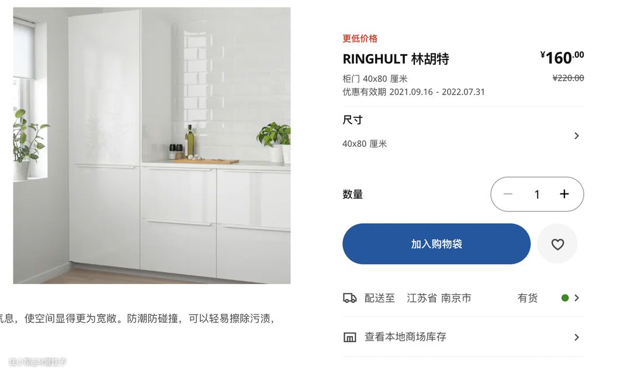Image resolution: width=631 pixels, height=376 pixels.
Task: Add item with 加入购物袋 button
Action: coord(436,244)
